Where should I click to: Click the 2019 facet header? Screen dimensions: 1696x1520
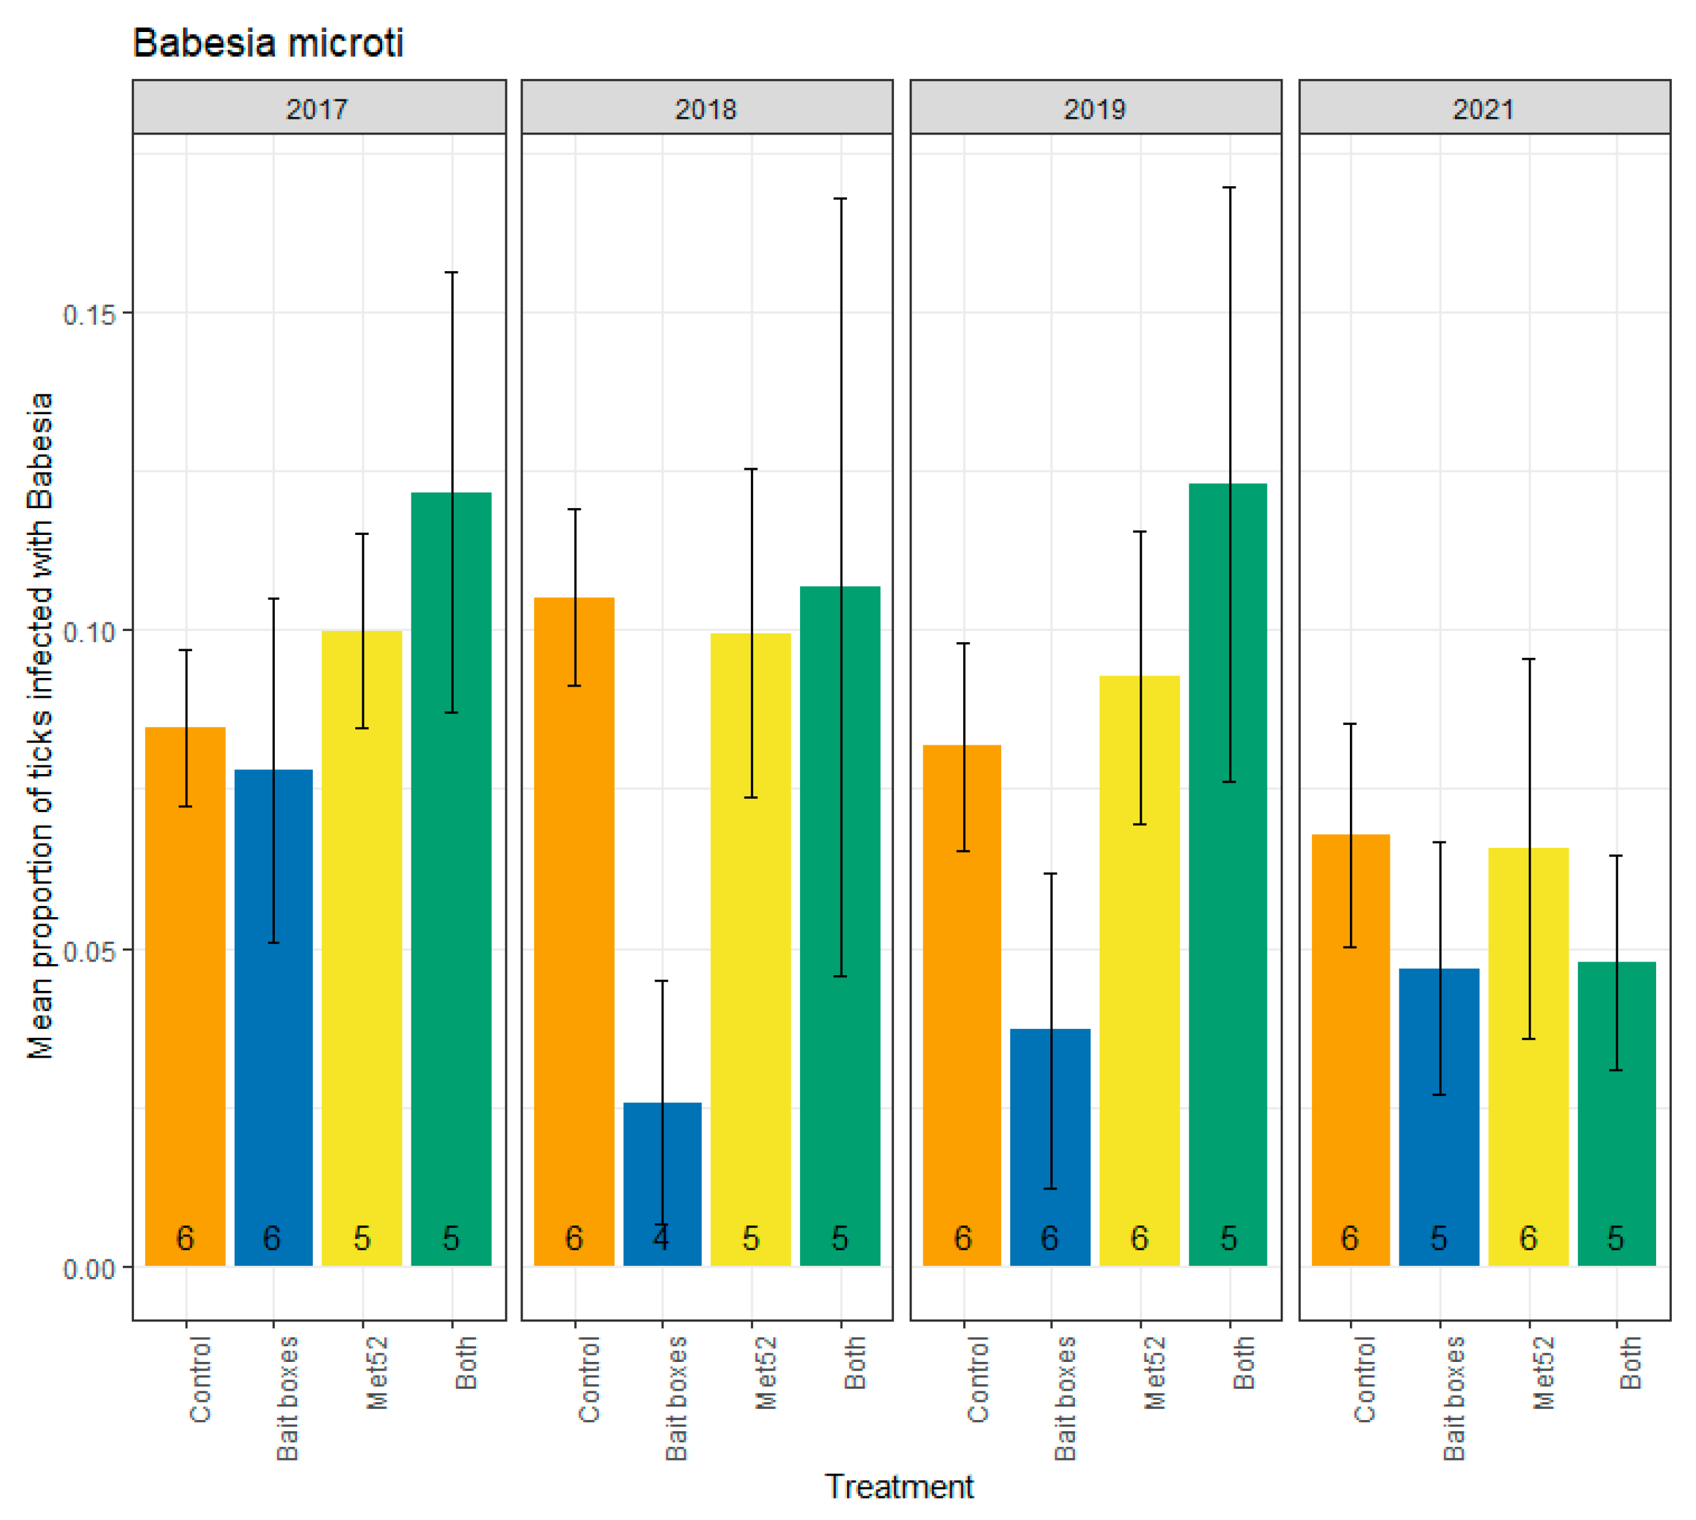tap(1095, 108)
